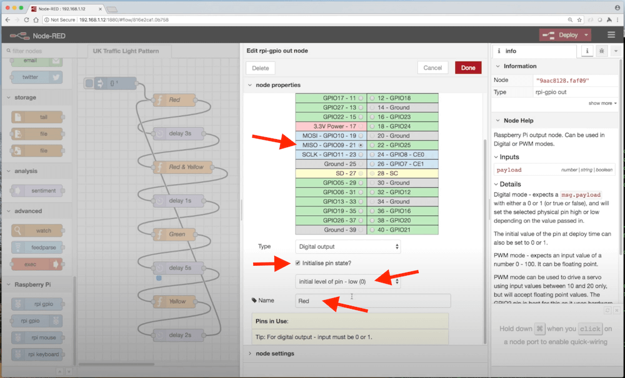This screenshot has width=625, height=378.
Task: Switch to the info tab in sidebar
Action: 534,51
